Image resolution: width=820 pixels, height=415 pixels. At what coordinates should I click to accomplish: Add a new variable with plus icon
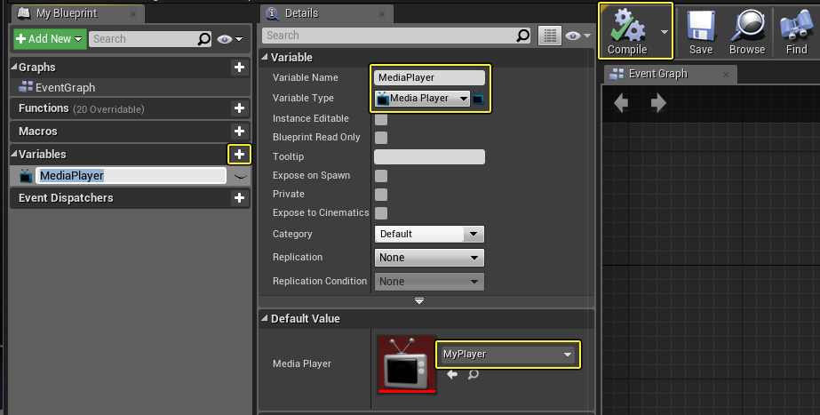(238, 155)
